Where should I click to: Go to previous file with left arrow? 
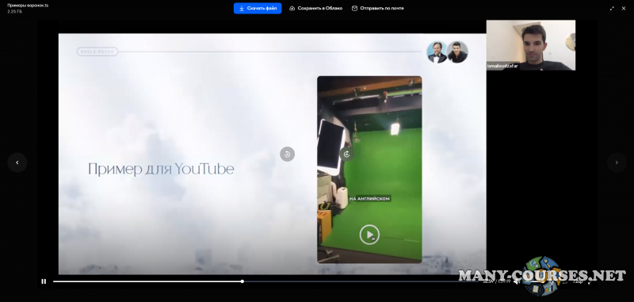point(17,162)
